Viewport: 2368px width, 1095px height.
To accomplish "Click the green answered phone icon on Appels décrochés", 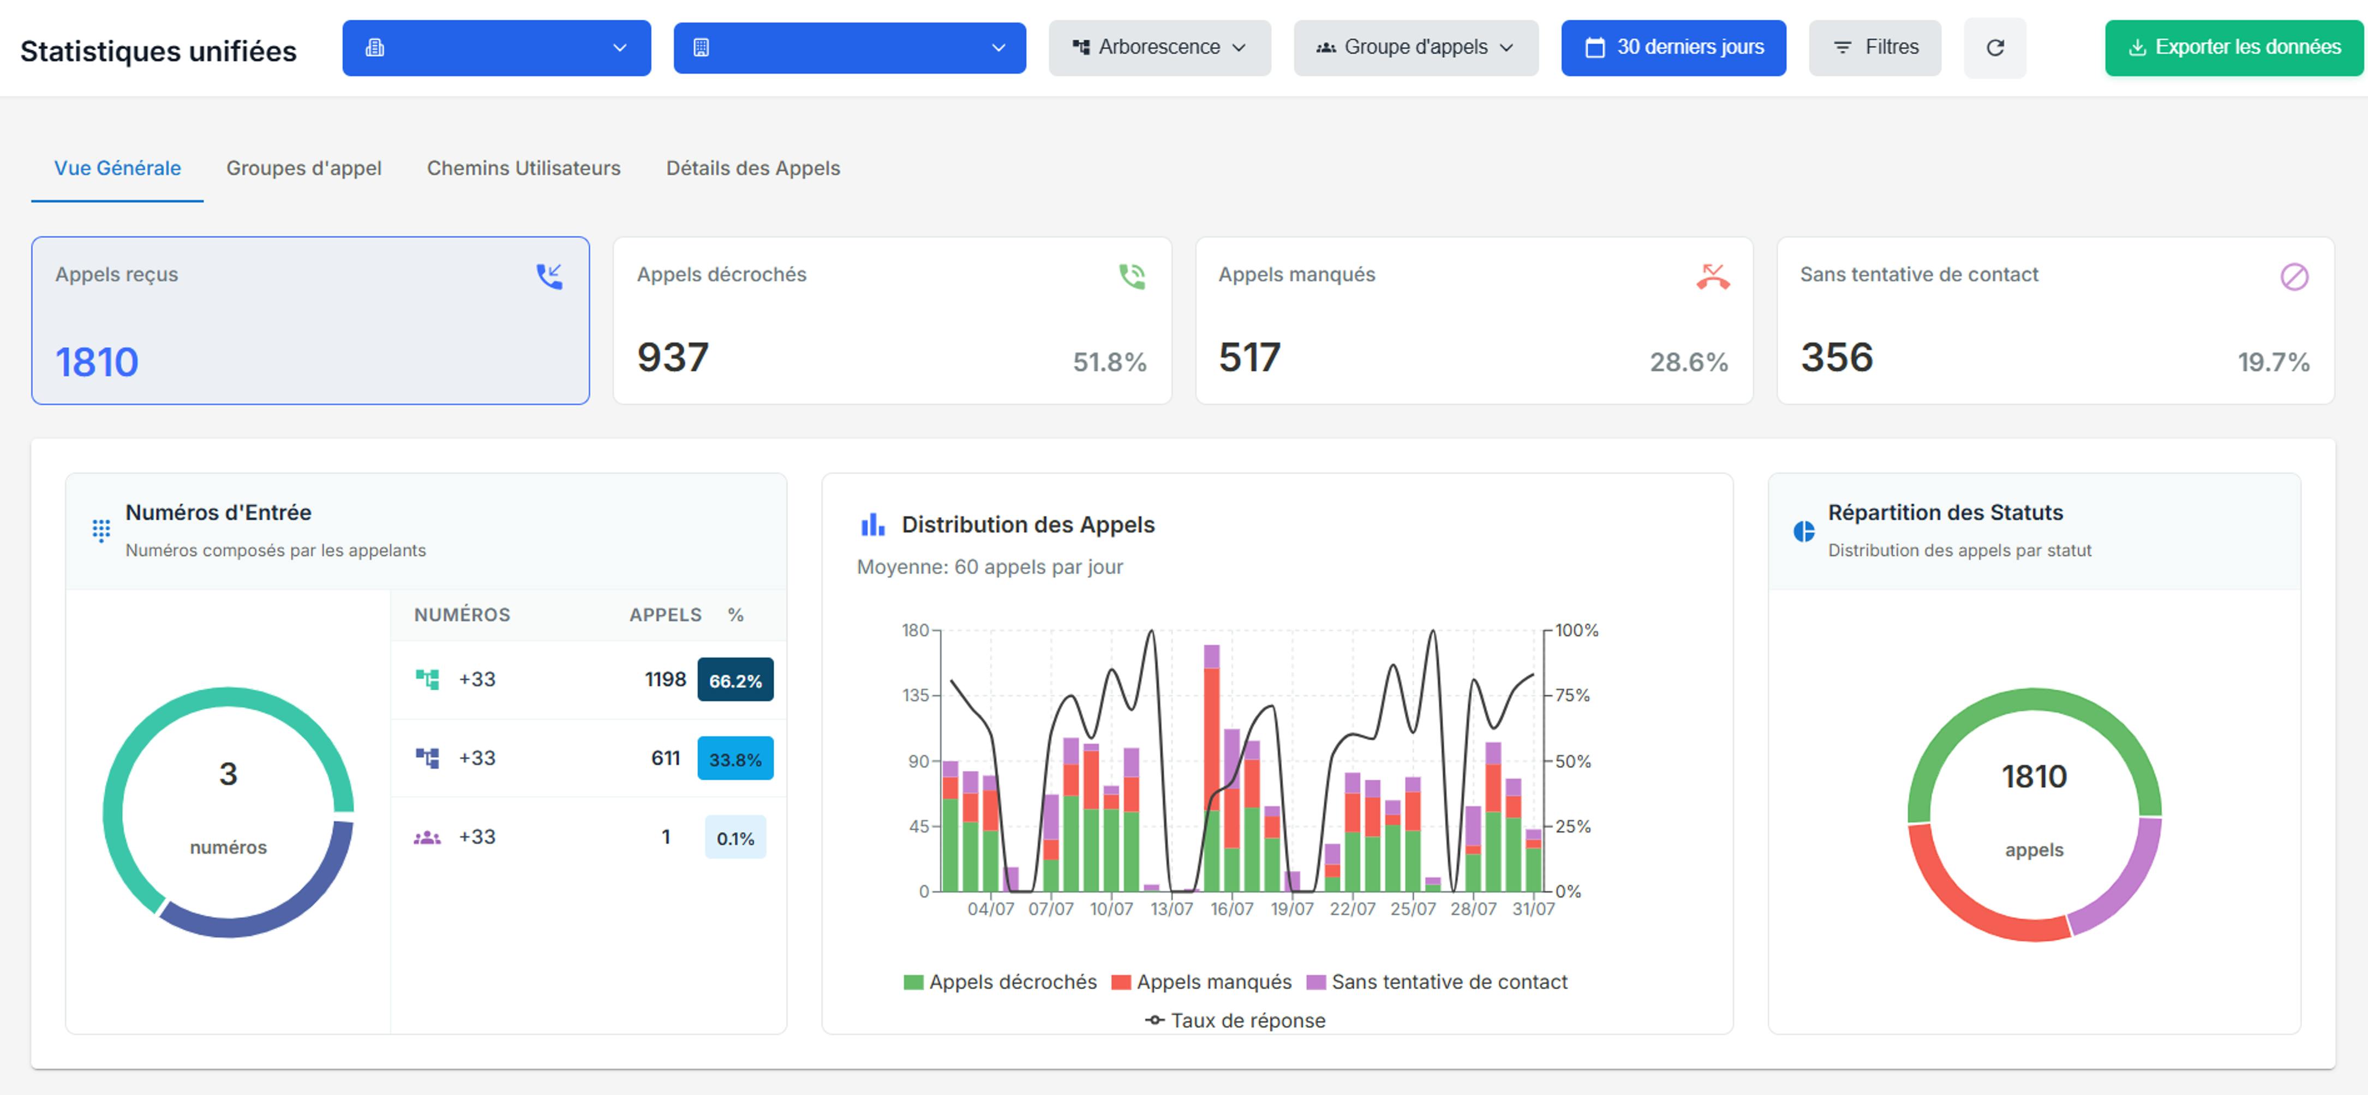I will (1132, 276).
